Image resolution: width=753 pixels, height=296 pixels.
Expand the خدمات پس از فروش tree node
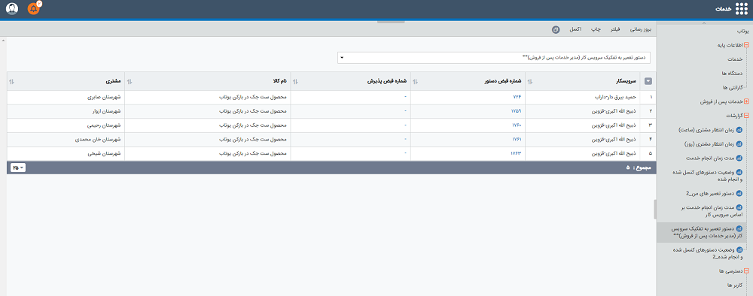click(746, 102)
